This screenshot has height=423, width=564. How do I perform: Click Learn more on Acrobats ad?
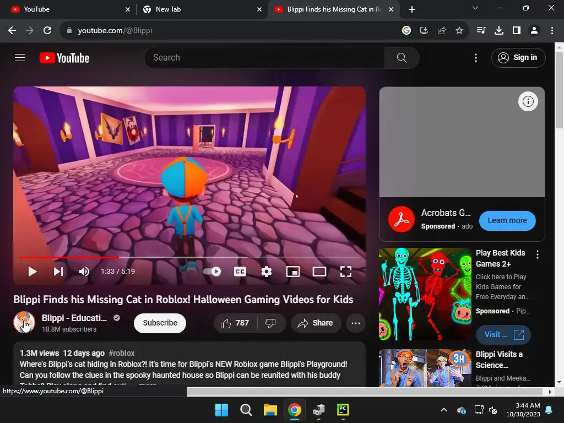click(x=507, y=220)
